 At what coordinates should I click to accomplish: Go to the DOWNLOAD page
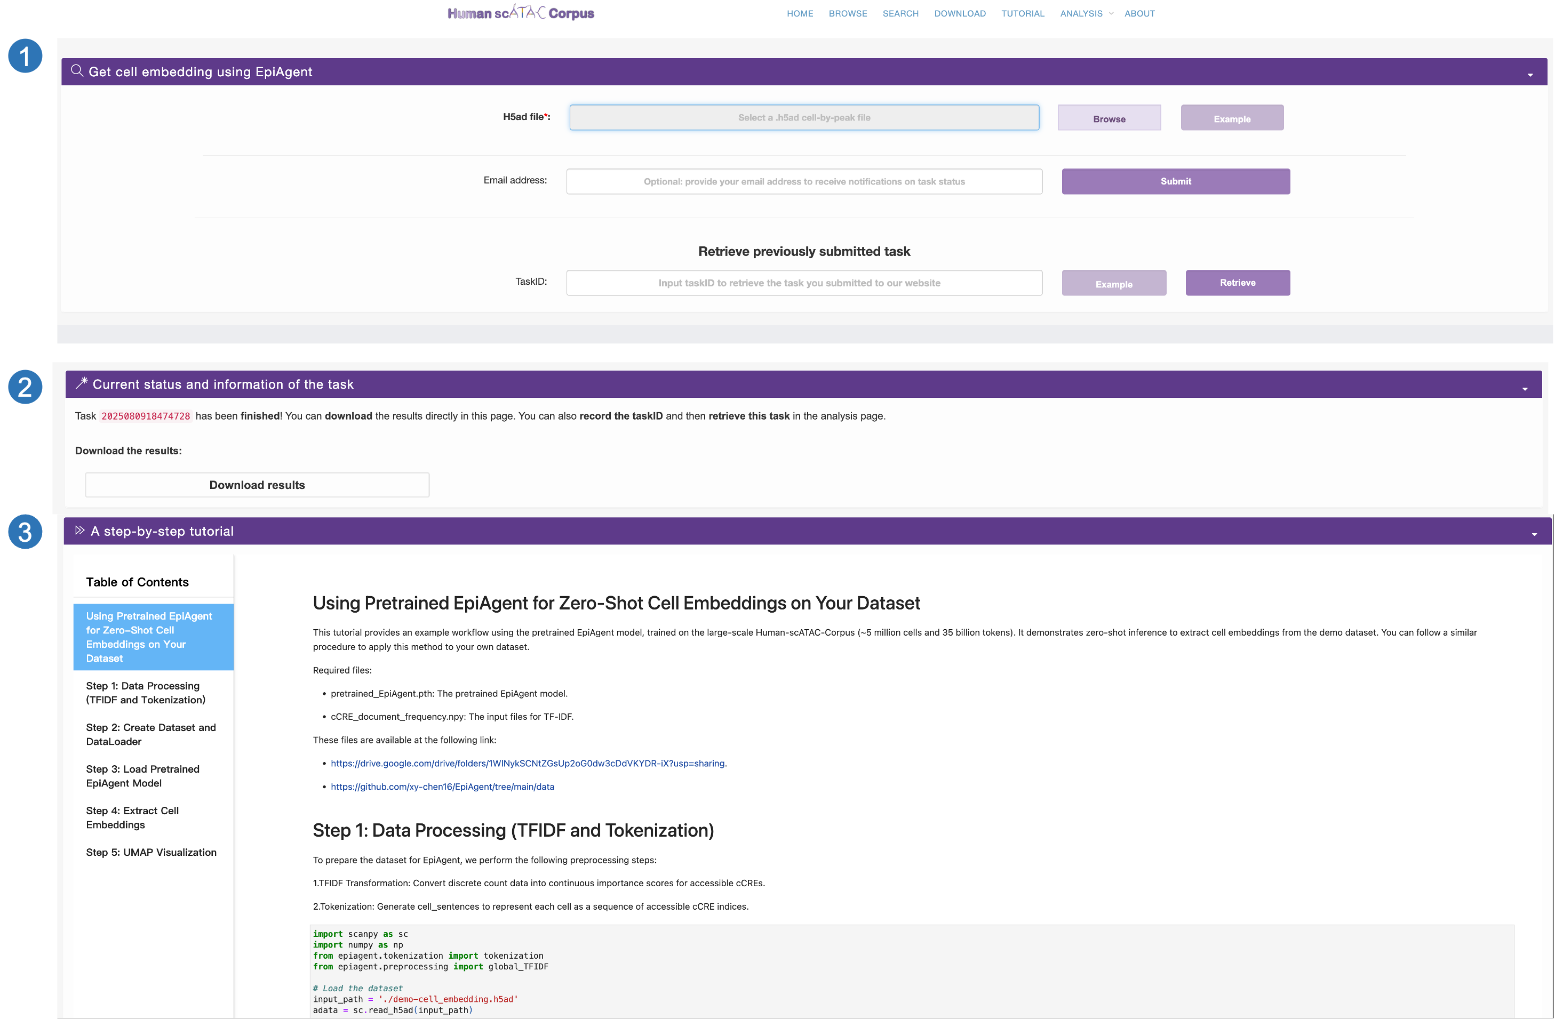coord(959,14)
